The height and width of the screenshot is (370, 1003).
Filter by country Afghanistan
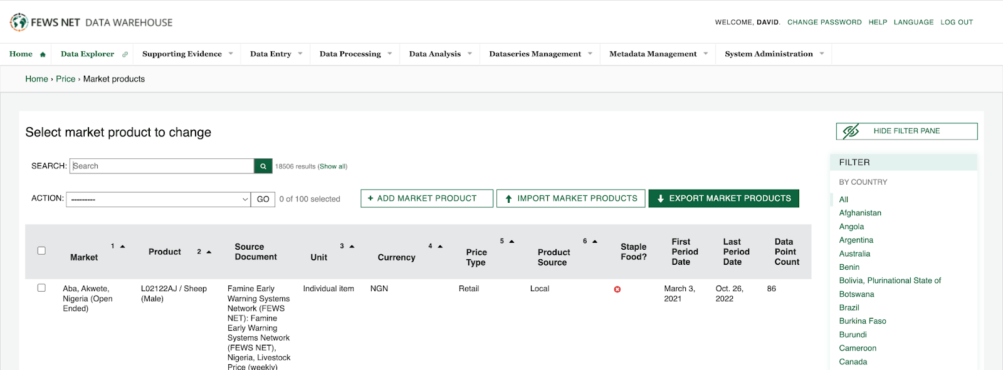(x=860, y=213)
